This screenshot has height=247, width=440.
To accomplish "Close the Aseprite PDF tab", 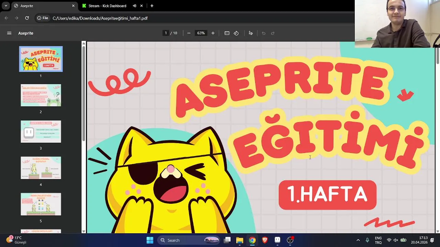I will (73, 6).
